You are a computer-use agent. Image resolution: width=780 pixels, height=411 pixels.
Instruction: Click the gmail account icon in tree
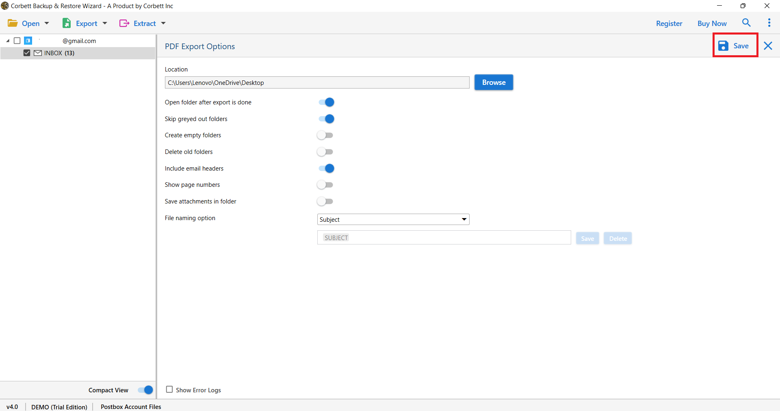28,41
